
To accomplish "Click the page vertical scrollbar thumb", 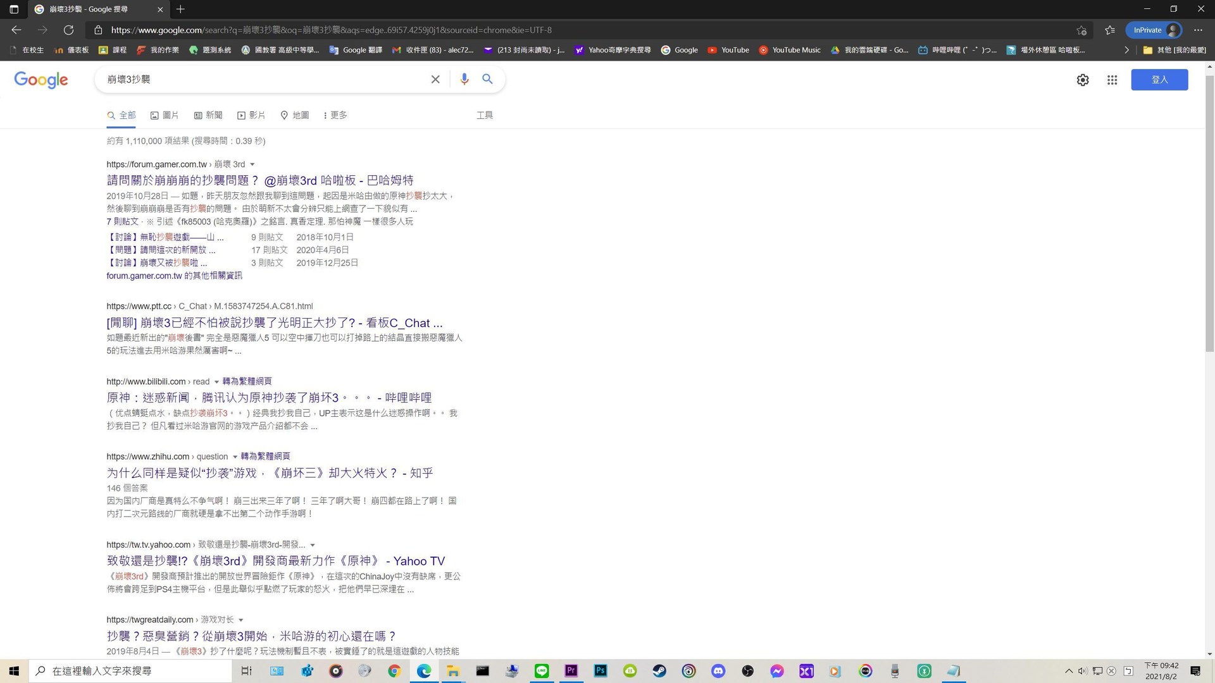I will [1209, 213].
